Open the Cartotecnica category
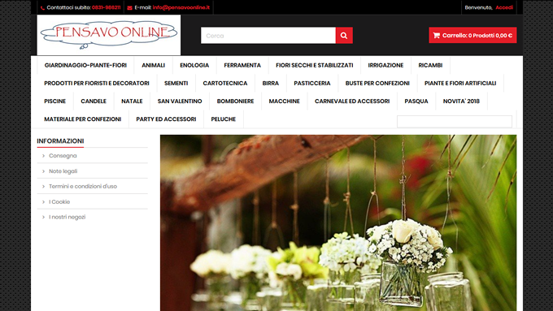Image resolution: width=553 pixels, height=311 pixels. (x=225, y=83)
